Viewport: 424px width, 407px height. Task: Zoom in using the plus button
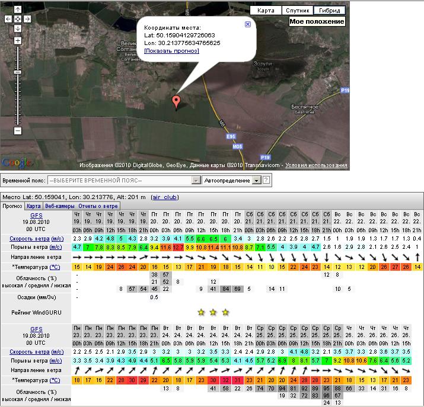[18, 41]
